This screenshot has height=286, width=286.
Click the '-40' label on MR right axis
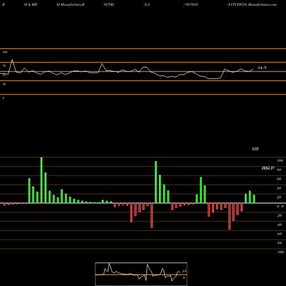[x=279, y=225]
